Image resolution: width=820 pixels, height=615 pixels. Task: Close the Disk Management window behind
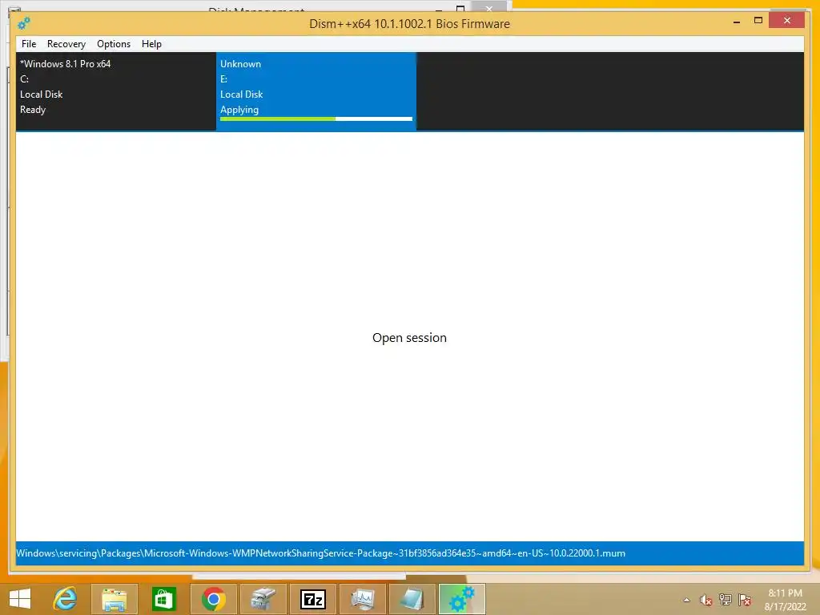pos(488,6)
